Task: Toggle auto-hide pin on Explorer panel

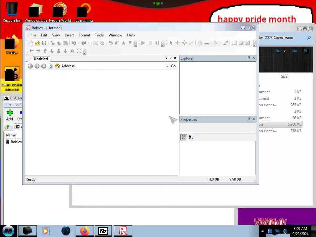Action: point(249,58)
